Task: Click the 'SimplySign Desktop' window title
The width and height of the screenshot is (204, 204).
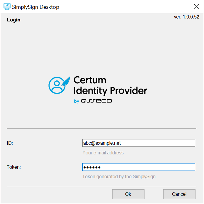Action: tap(35, 7)
